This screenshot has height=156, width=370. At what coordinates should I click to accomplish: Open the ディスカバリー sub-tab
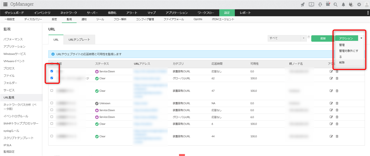coord(33,19)
